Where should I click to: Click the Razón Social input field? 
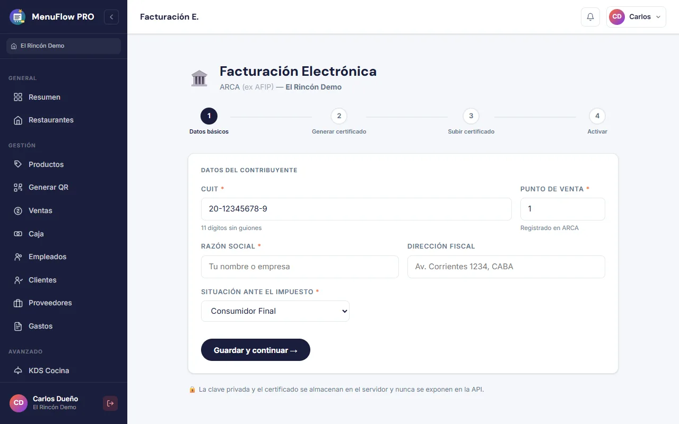pos(300,267)
